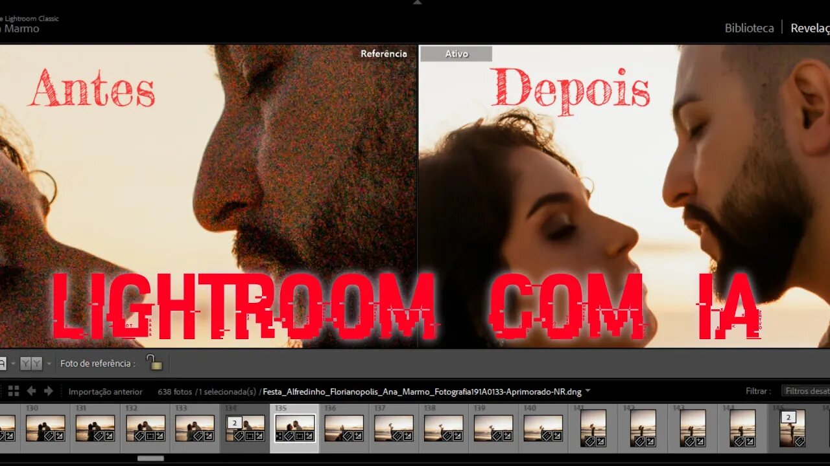Click the crop badge on thumbnail 132
The image size is (830, 466).
[150, 436]
